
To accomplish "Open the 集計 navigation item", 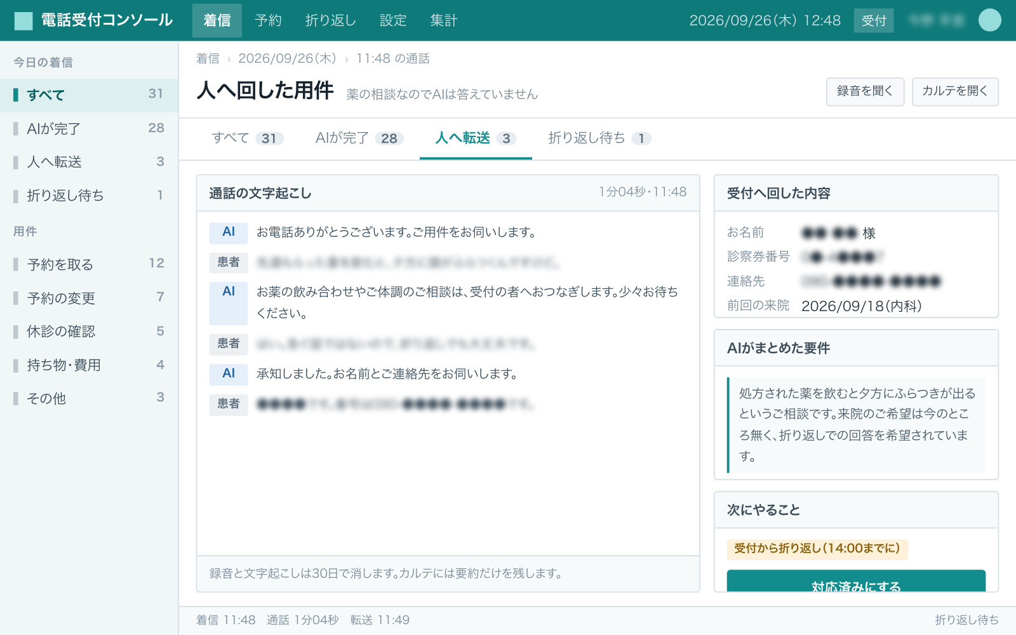I will tap(443, 20).
